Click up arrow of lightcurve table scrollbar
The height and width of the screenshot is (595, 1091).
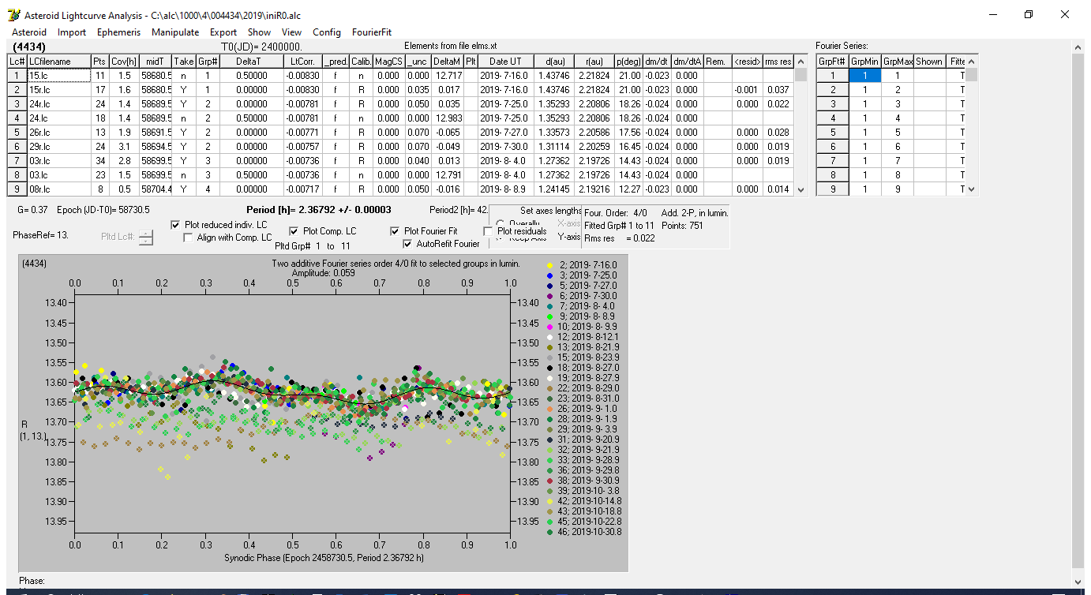pos(800,61)
